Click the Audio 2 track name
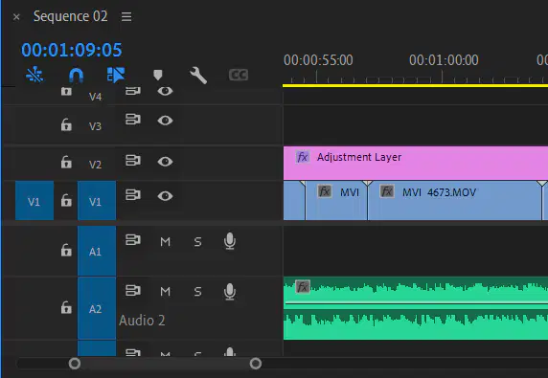Viewport: 548px width, 378px height. (142, 321)
